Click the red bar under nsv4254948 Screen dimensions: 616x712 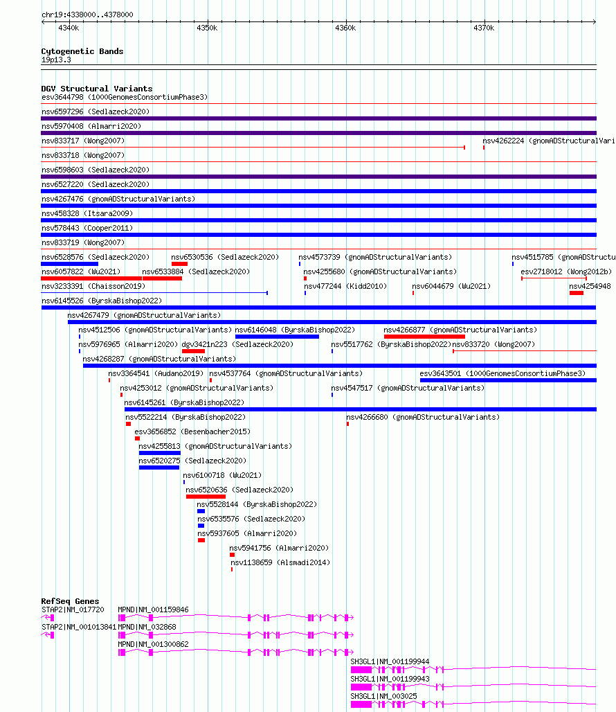click(x=576, y=293)
